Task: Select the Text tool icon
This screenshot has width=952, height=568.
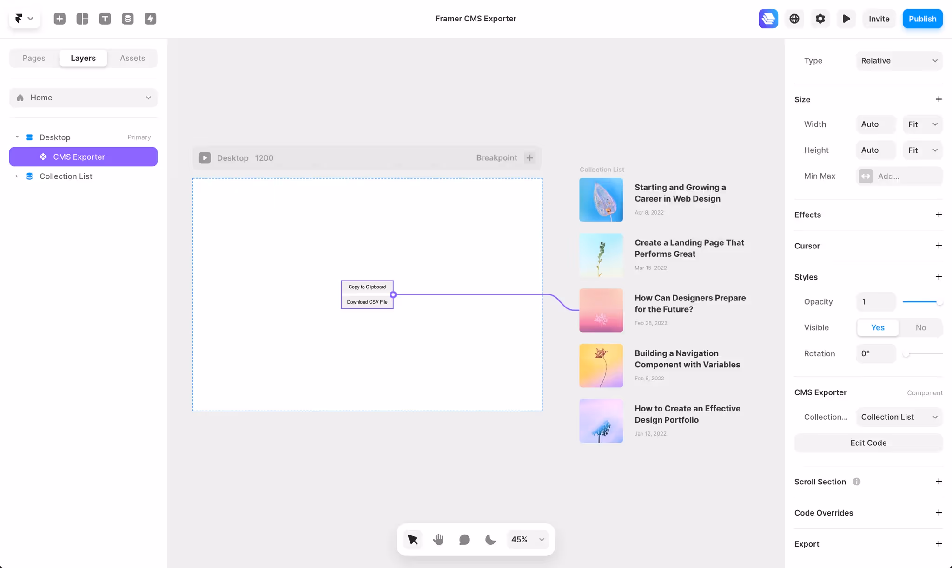Action: 105,19
